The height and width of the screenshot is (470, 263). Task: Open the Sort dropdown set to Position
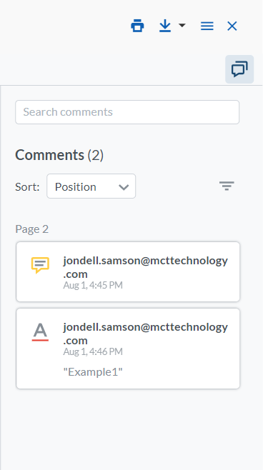coord(91,186)
